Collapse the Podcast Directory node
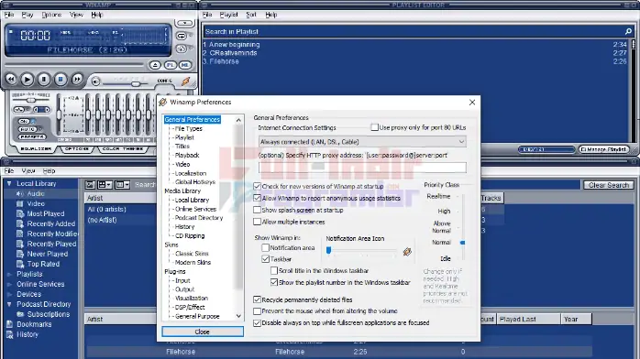The width and height of the screenshot is (640, 359). point(9,304)
